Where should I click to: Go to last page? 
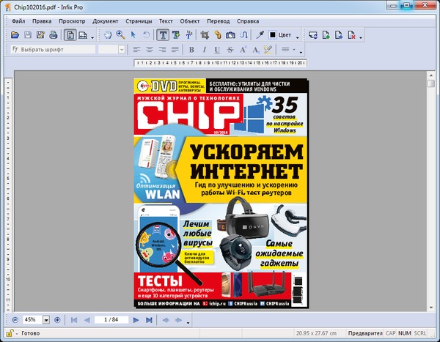click(149, 320)
